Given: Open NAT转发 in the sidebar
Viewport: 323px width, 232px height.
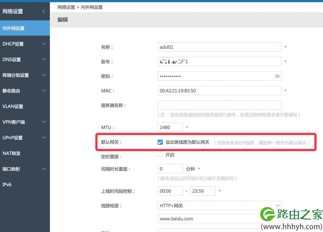Looking at the screenshot, I should (x=25, y=153).
